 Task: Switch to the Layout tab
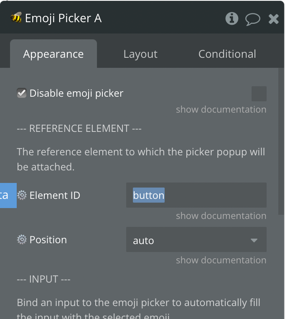(x=140, y=54)
